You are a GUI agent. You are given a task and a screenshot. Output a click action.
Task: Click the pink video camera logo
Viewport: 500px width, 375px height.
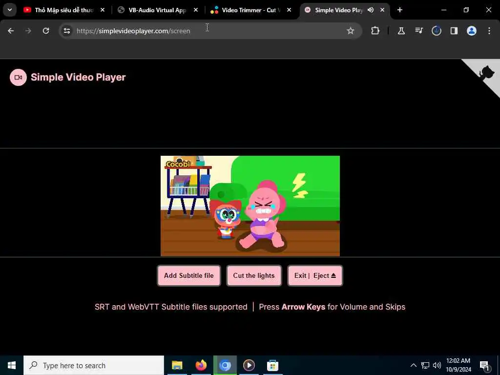[x=18, y=78]
